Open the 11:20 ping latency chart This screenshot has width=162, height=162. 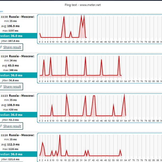coord(100,147)
